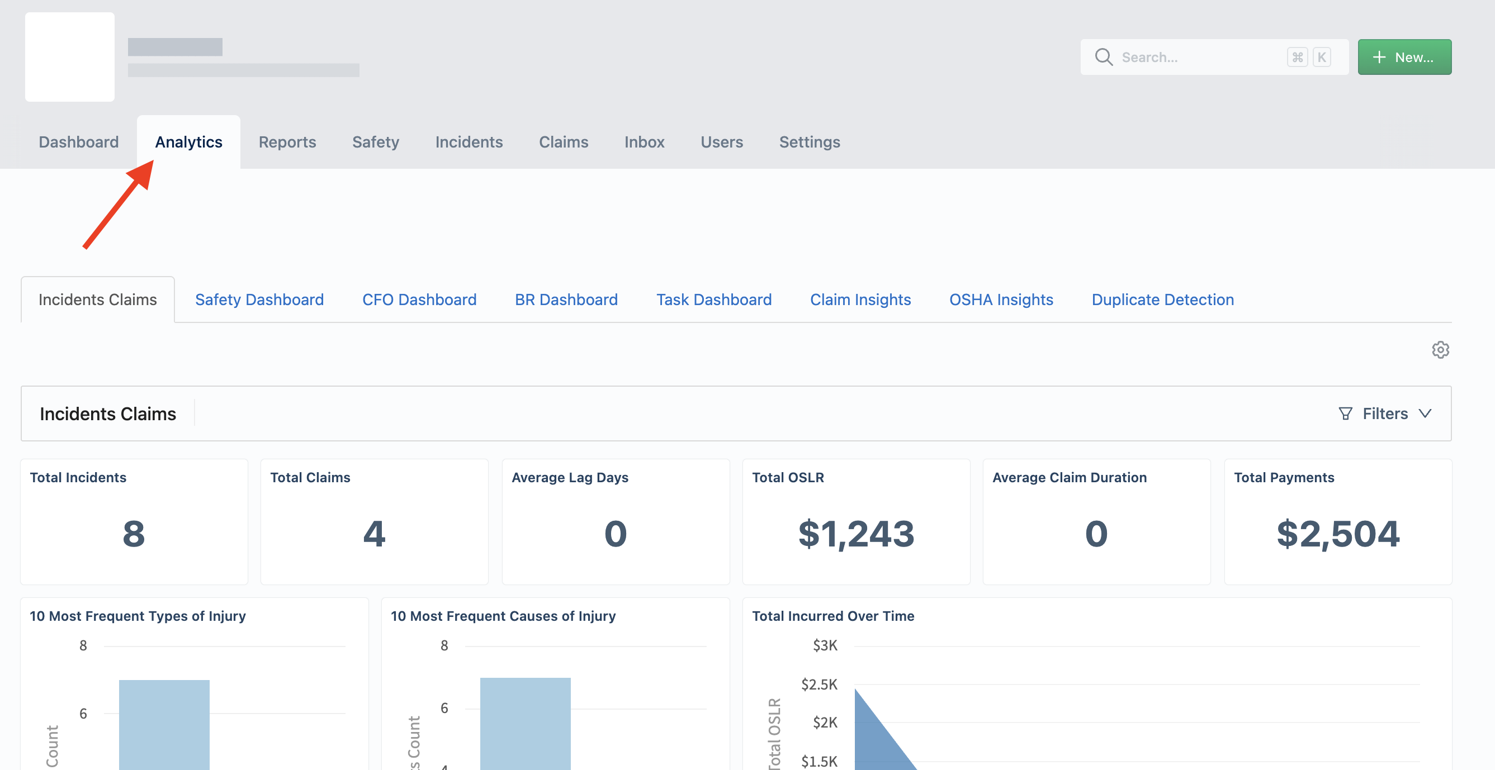Viewport: 1495px width, 770px height.
Task: Switch to CFO Dashboard view
Action: point(419,300)
